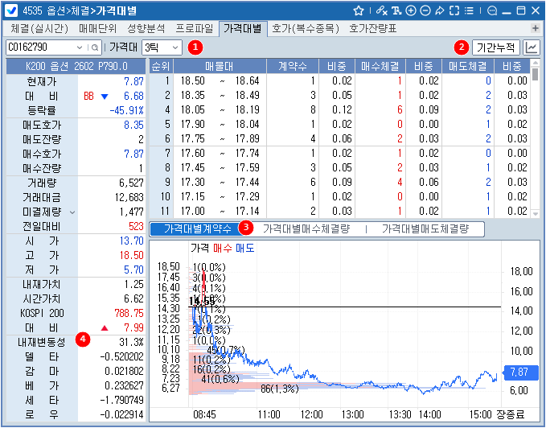This screenshot has height=428, width=546.
Task: Click the fullscreen capture frame icon
Action: [454, 10]
